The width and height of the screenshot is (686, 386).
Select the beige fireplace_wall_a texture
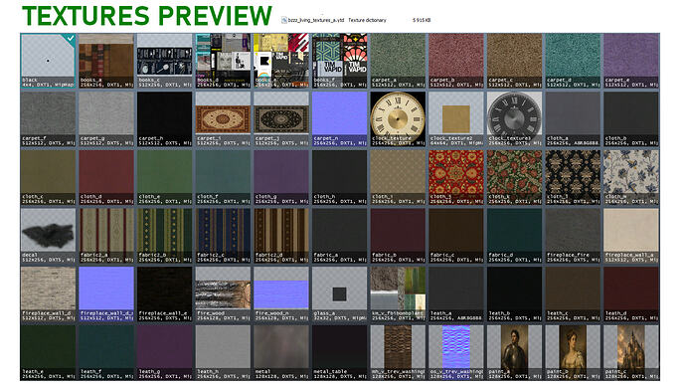631,236
